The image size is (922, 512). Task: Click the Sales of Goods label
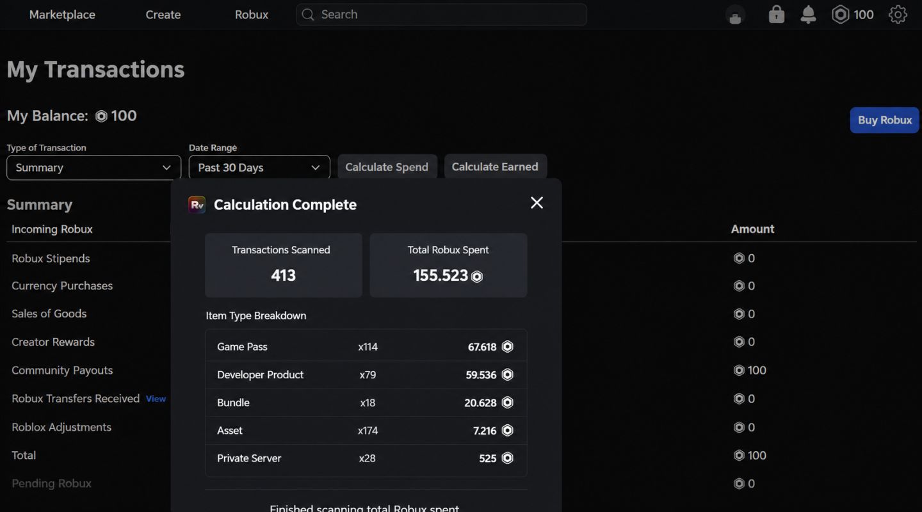coord(49,314)
